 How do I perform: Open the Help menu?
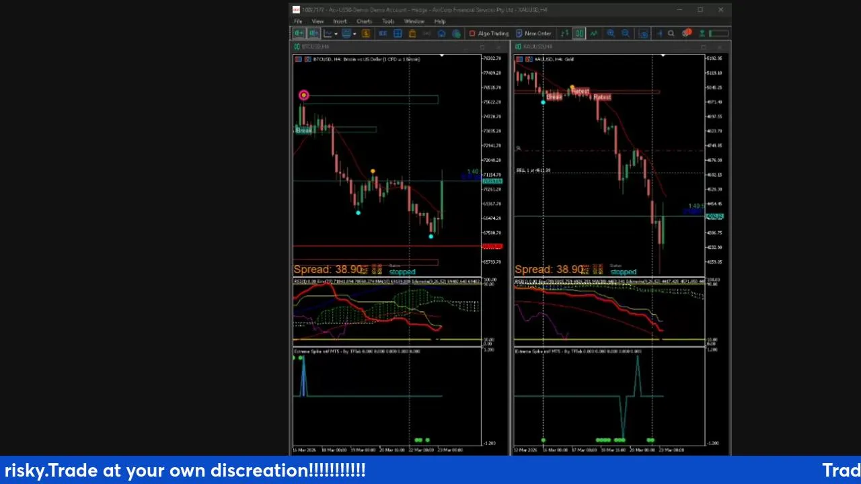click(x=440, y=22)
